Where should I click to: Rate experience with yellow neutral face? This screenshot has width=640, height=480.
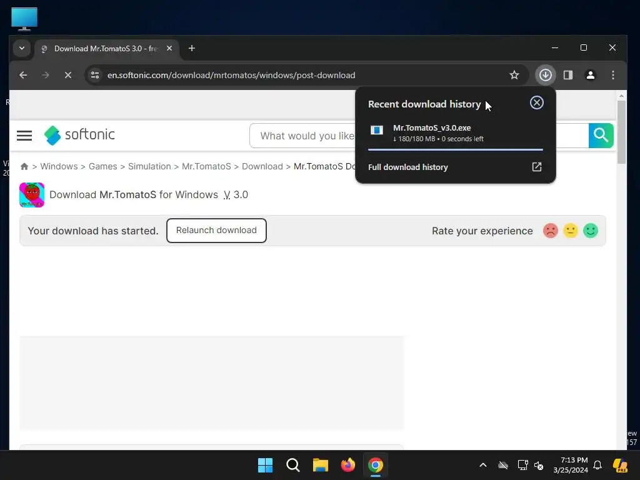pyautogui.click(x=571, y=231)
